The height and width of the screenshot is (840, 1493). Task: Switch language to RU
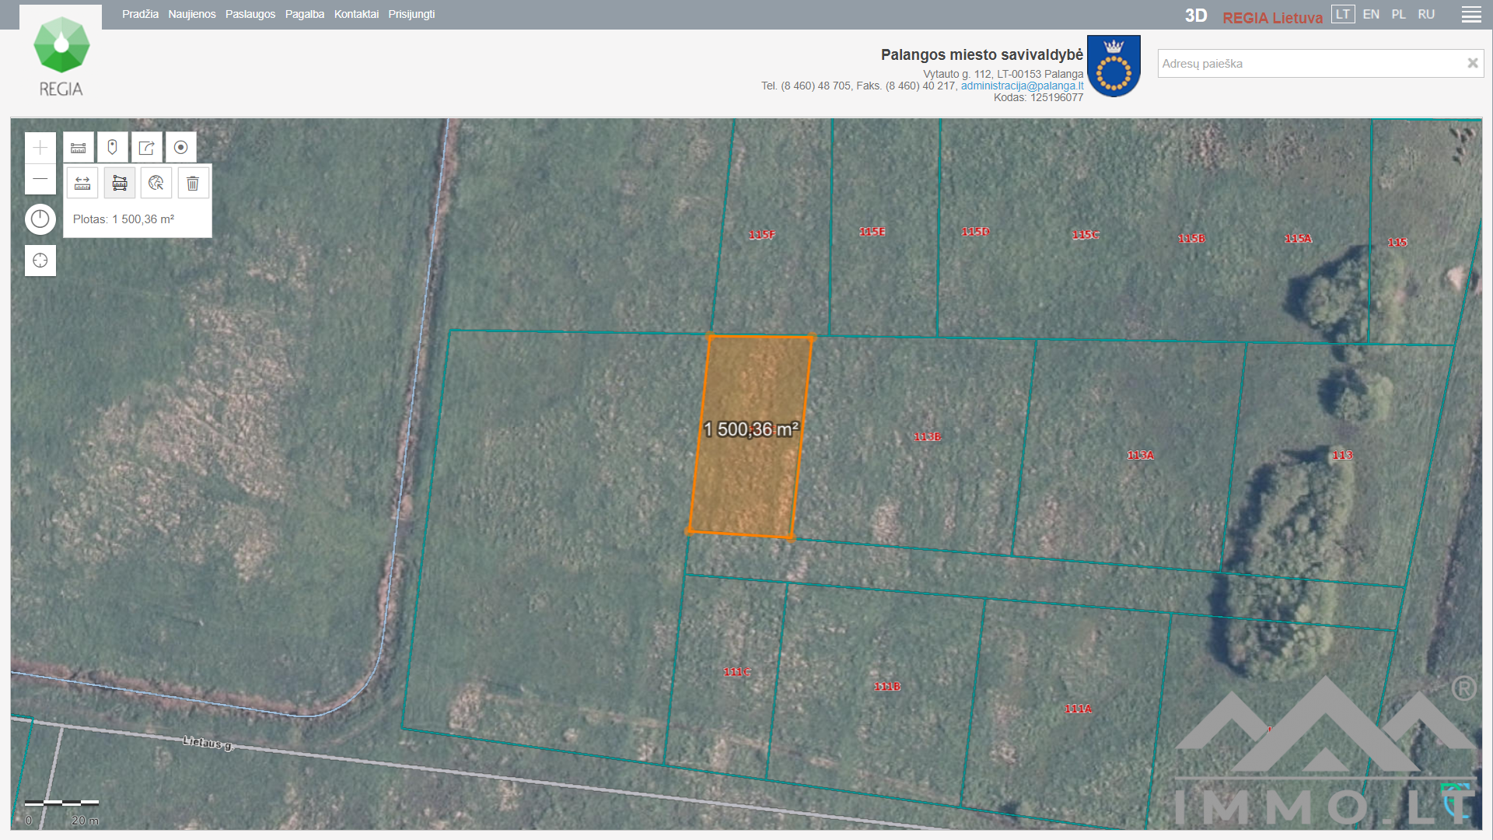pyautogui.click(x=1426, y=14)
